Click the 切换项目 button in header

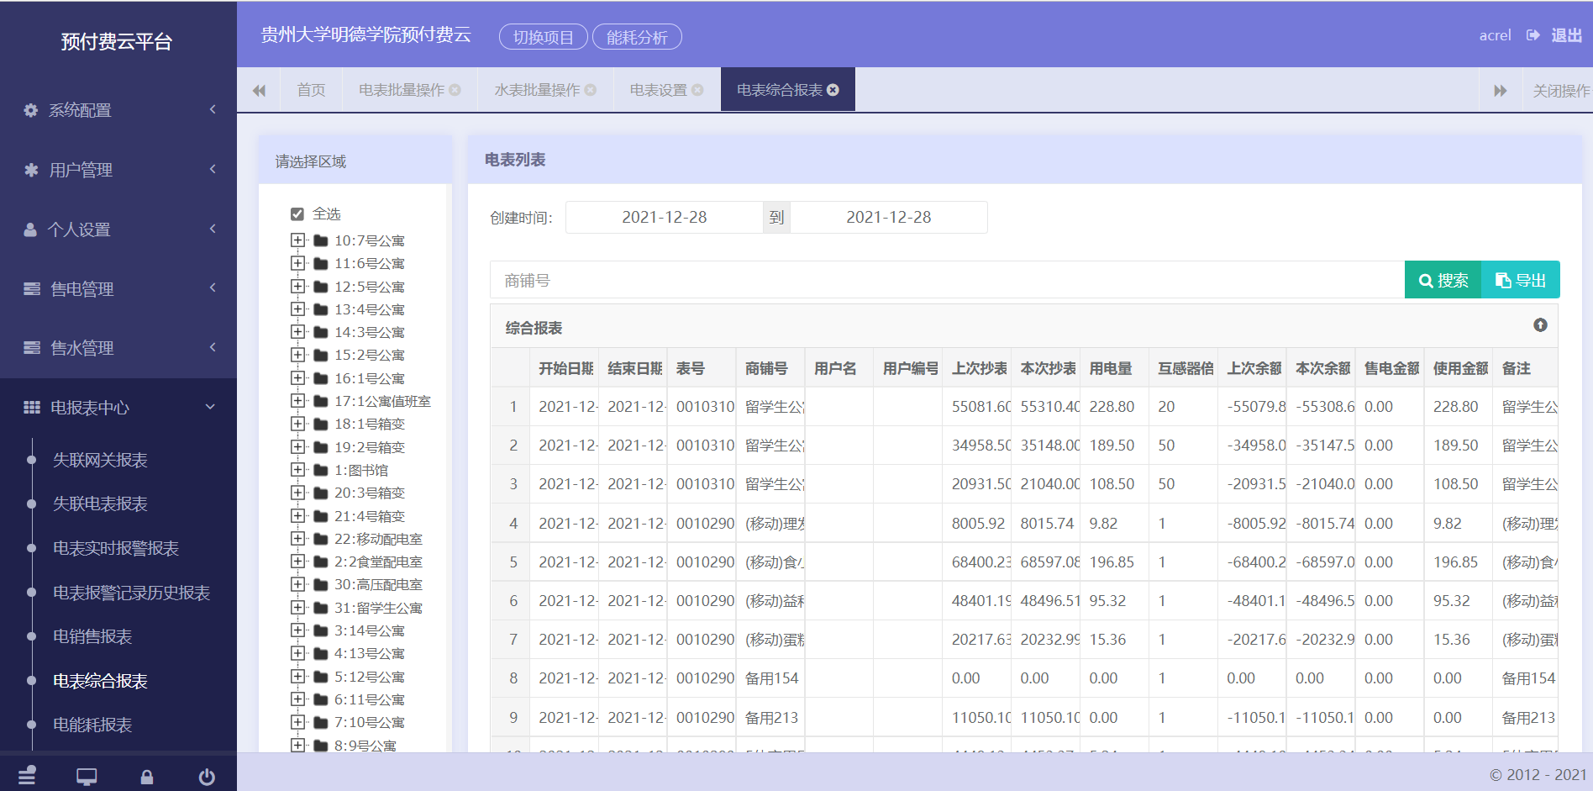coord(543,37)
